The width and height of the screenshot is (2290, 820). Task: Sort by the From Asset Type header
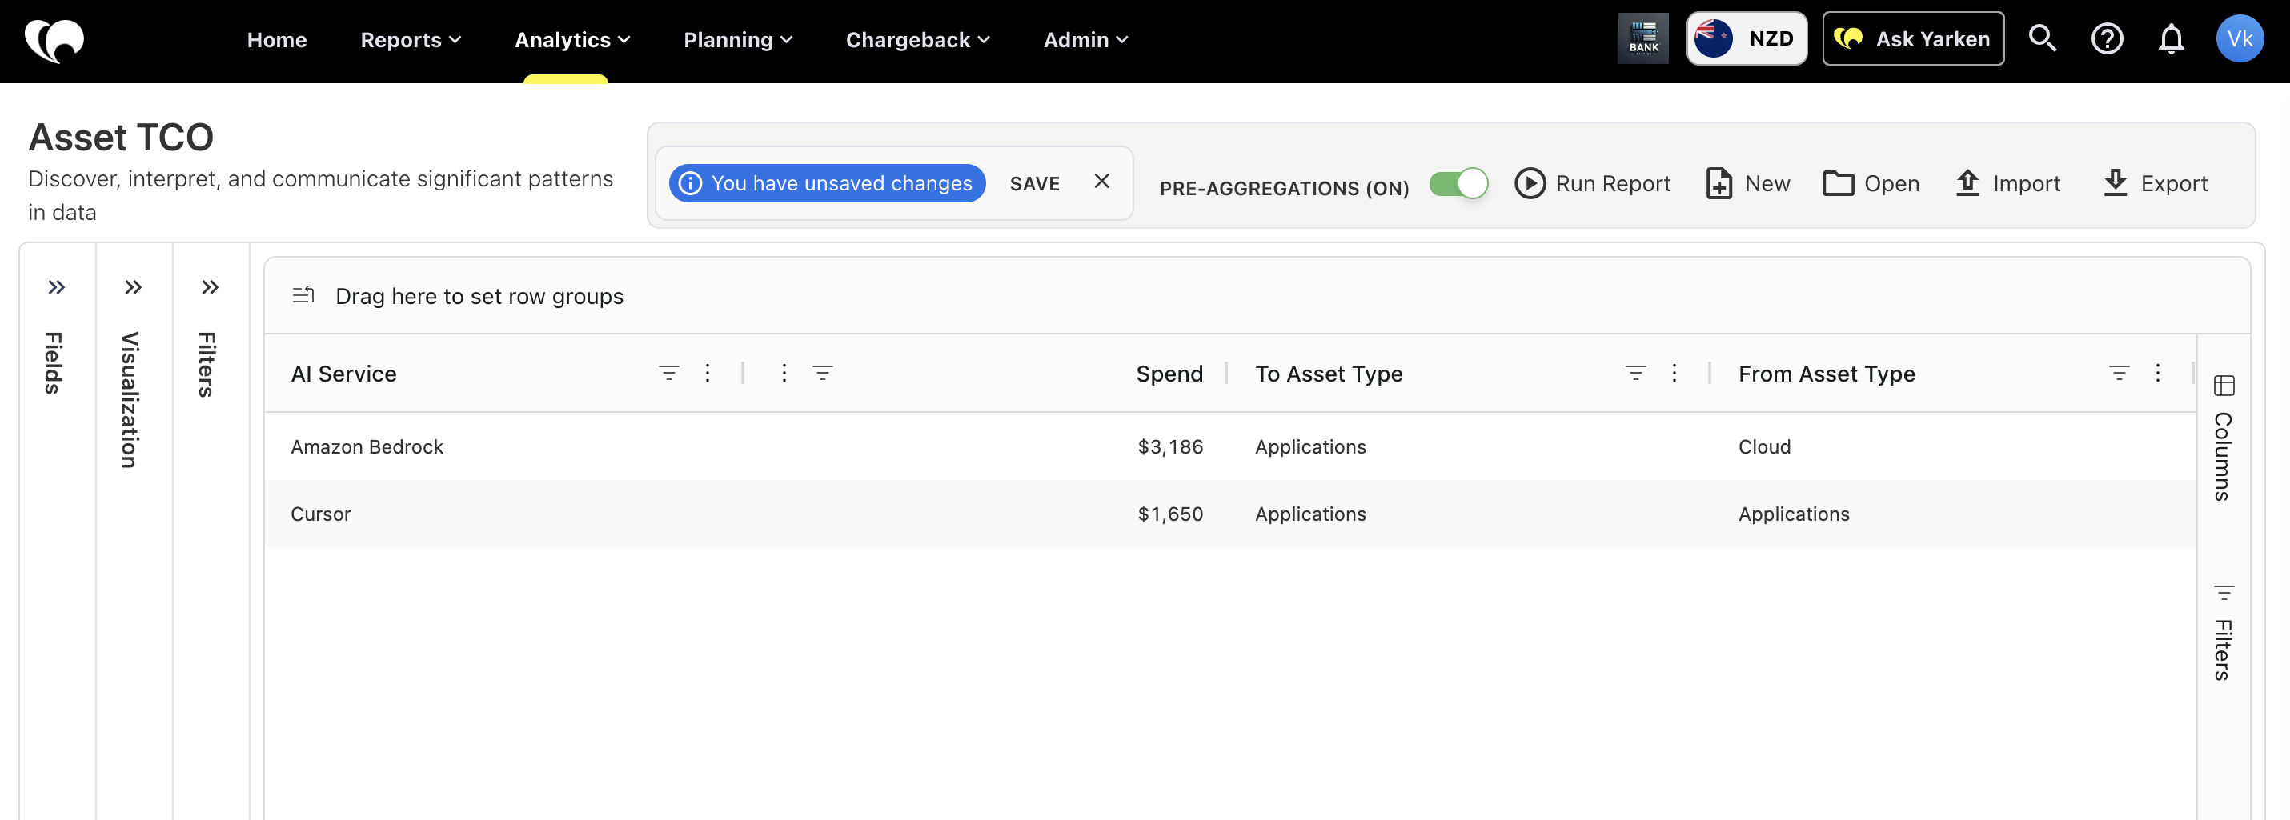coord(1826,373)
